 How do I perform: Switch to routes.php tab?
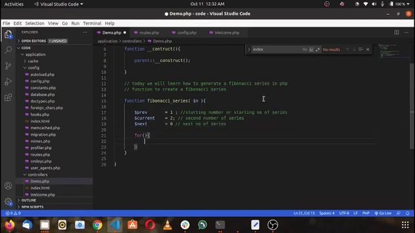[x=149, y=33]
